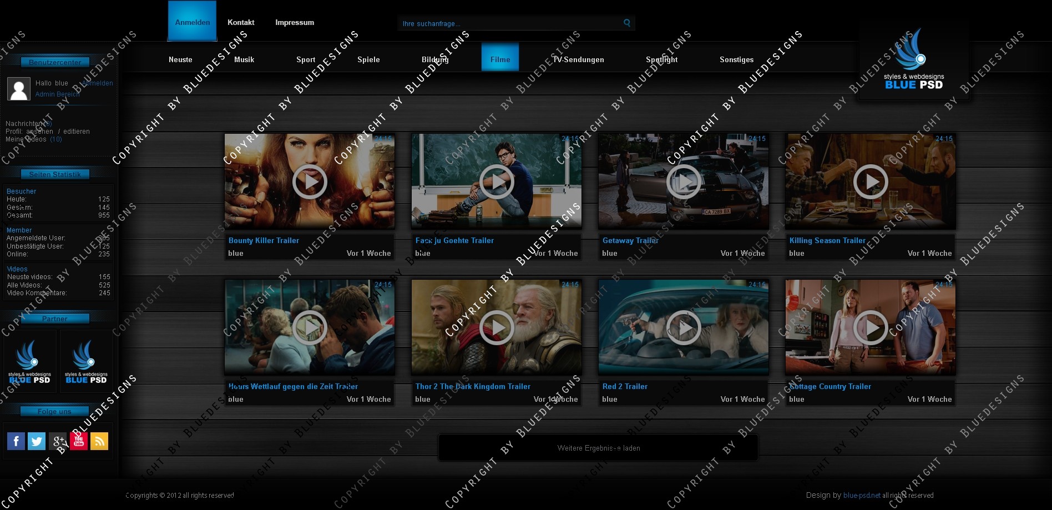Play the Bounty Killer Trailer video

pyautogui.click(x=310, y=181)
